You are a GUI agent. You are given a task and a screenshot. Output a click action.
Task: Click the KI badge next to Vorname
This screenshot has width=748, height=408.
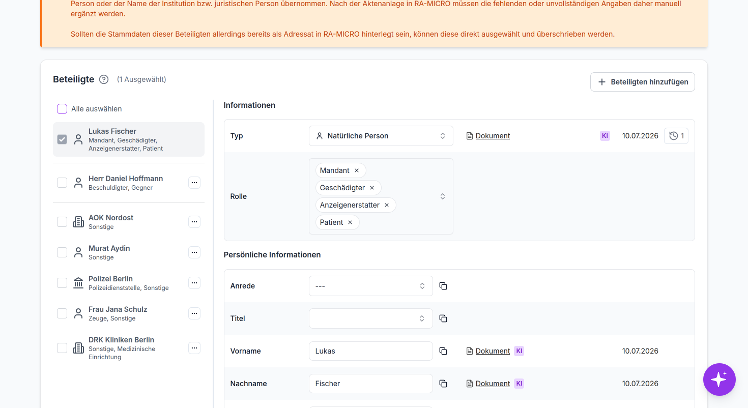click(519, 351)
